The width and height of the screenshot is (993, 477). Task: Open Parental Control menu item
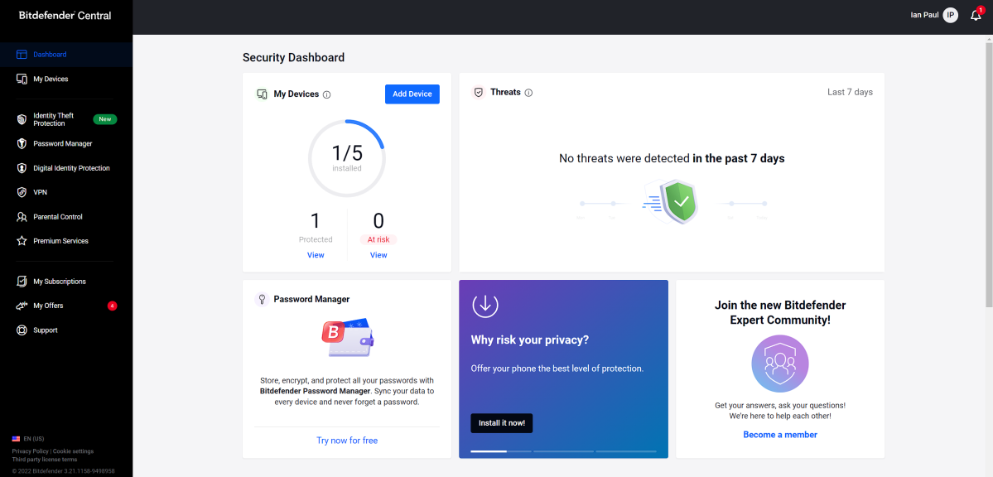click(66, 217)
